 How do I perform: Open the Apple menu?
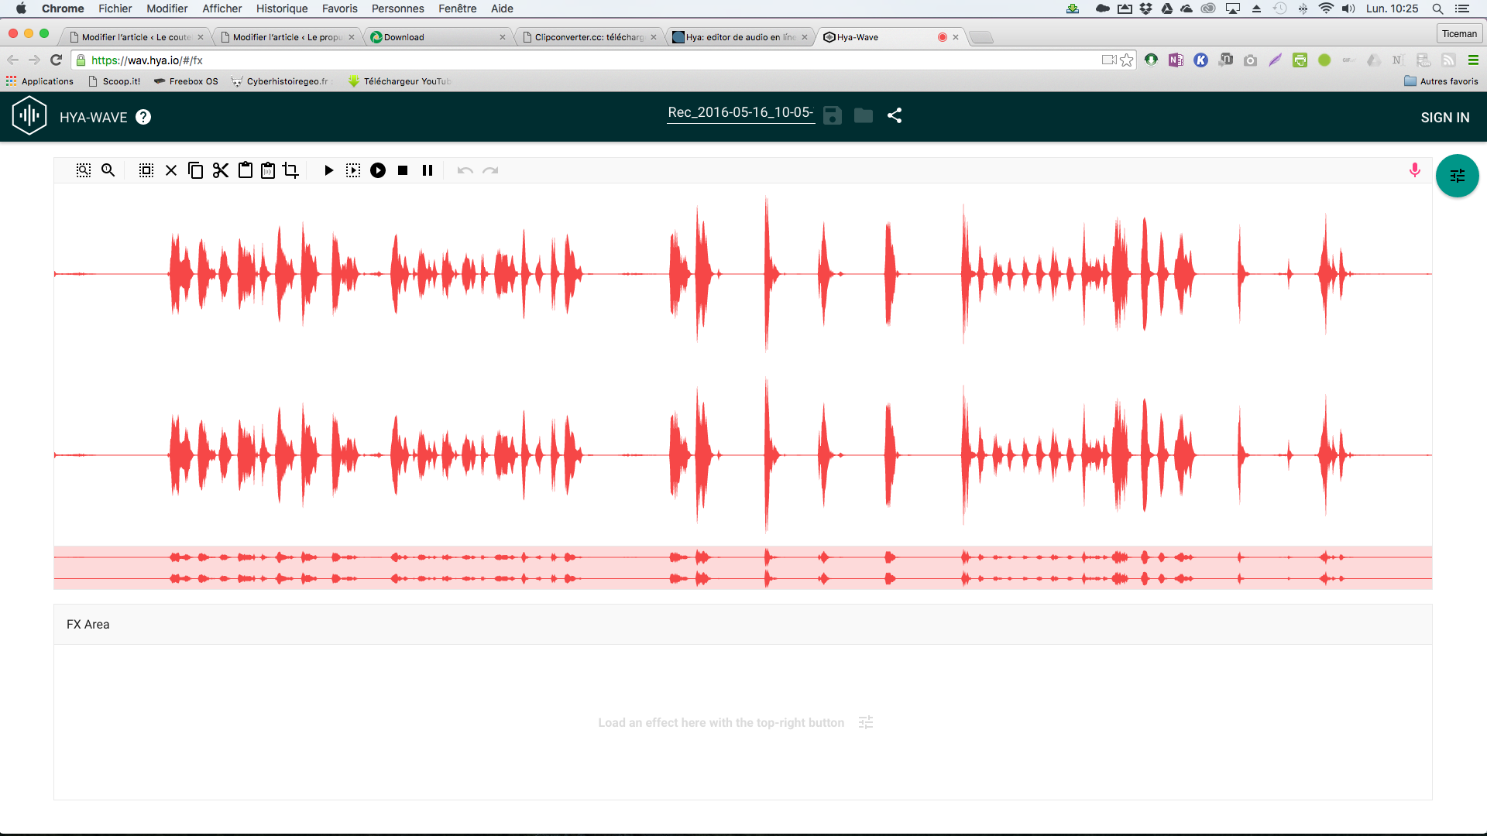[21, 9]
